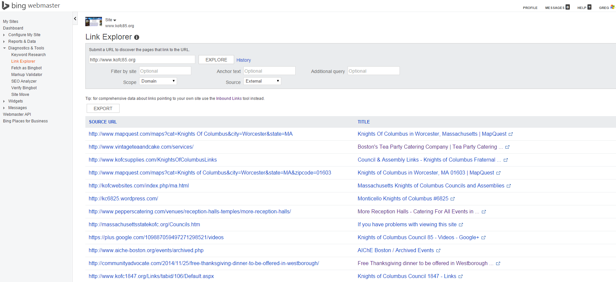Open external link icon for Free Thanksgiving dinner title
The height and width of the screenshot is (282, 616).
[498, 264]
